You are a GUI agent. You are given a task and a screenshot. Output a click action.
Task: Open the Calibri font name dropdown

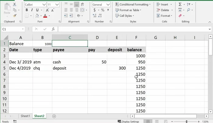44,5
